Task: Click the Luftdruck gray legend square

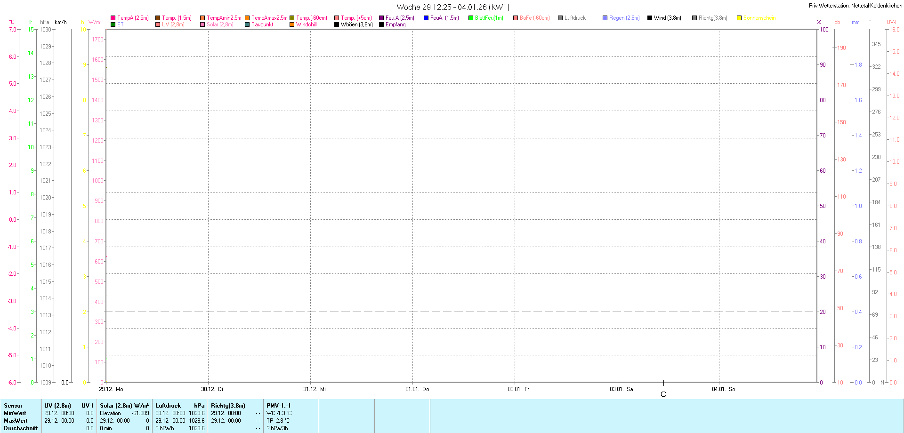Action: click(560, 18)
